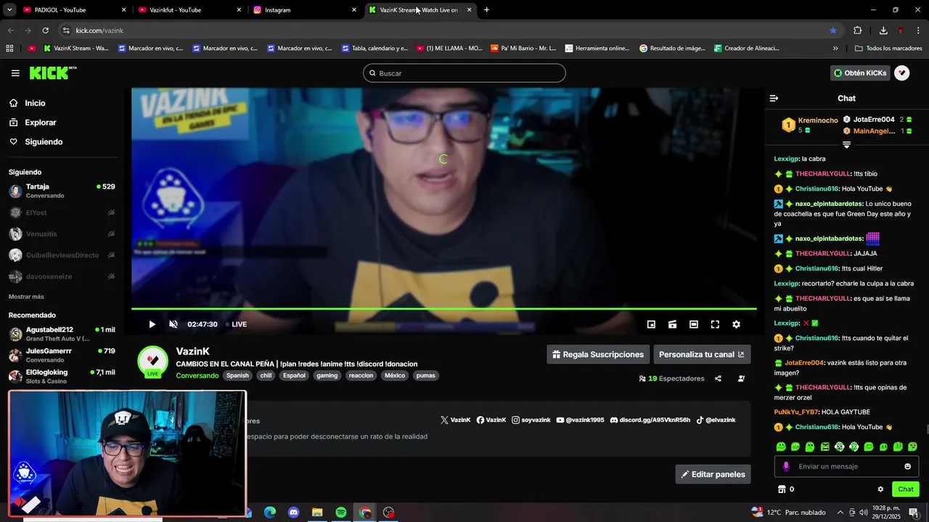Screen dimensions: 929x522
Task: Bookmark this page with star icon
Action: (x=833, y=30)
